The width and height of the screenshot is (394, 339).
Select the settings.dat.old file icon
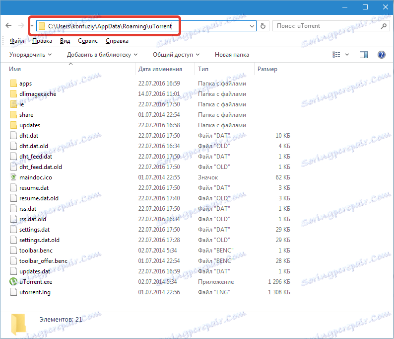[x=13, y=240]
